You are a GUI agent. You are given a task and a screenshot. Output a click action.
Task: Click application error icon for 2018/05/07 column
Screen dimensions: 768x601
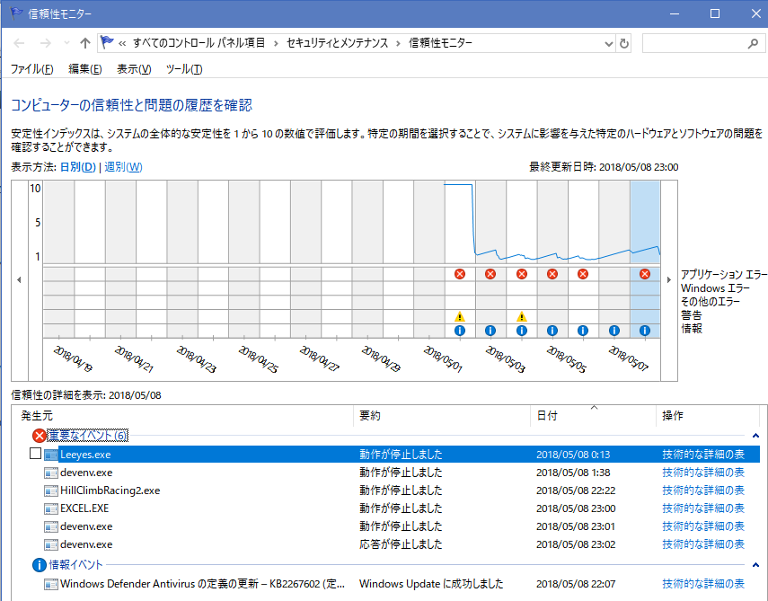645,274
